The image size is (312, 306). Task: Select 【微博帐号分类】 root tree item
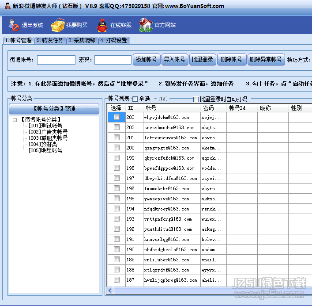pyautogui.click(x=41, y=119)
